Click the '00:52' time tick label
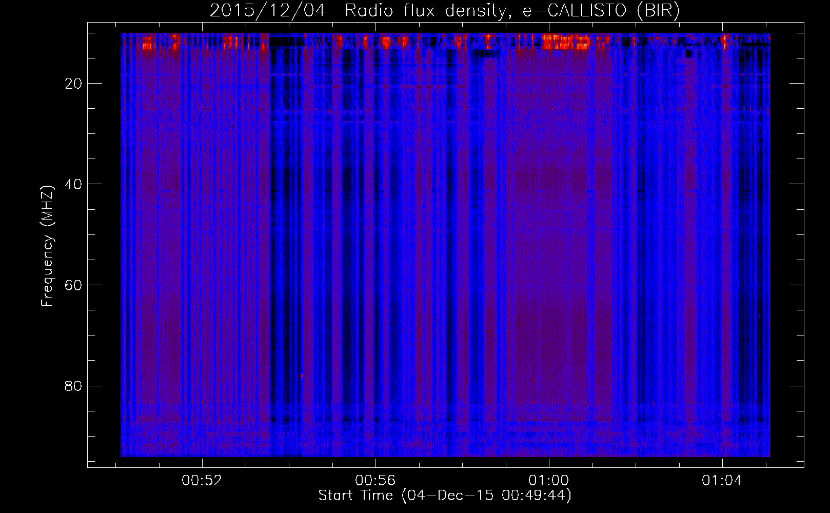 pos(202,481)
